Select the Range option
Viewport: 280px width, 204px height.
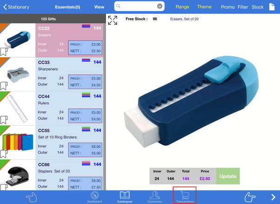coord(182,7)
